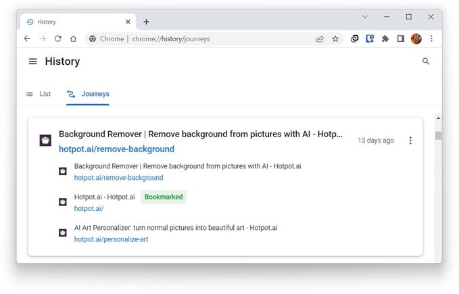The image size is (459, 294).
Task: Click the Background Remover journey heading
Action: [x=201, y=134]
